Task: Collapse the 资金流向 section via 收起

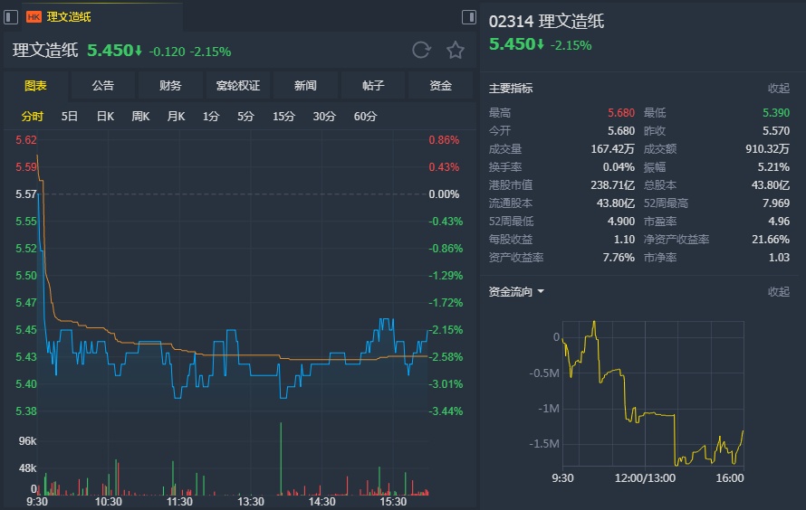Action: coord(779,291)
